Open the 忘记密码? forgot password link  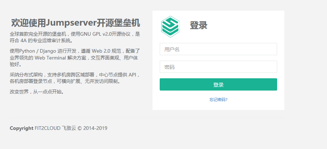point(218,100)
